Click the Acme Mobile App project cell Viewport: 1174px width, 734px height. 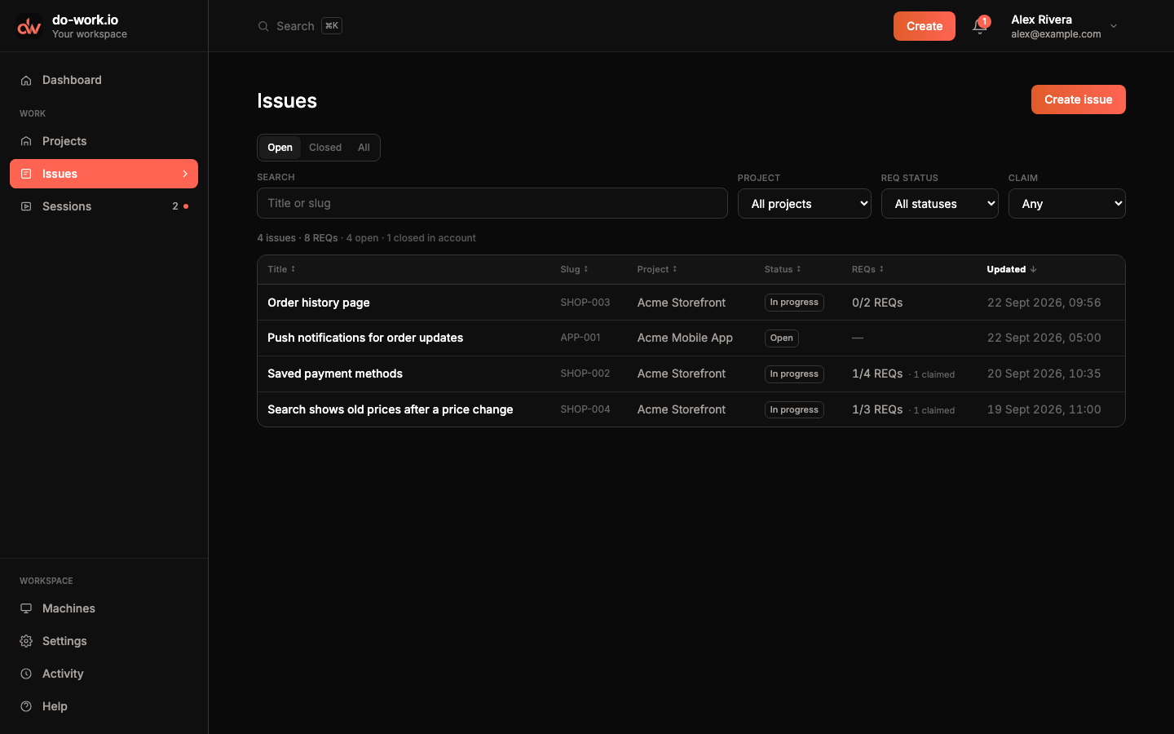pos(685,338)
